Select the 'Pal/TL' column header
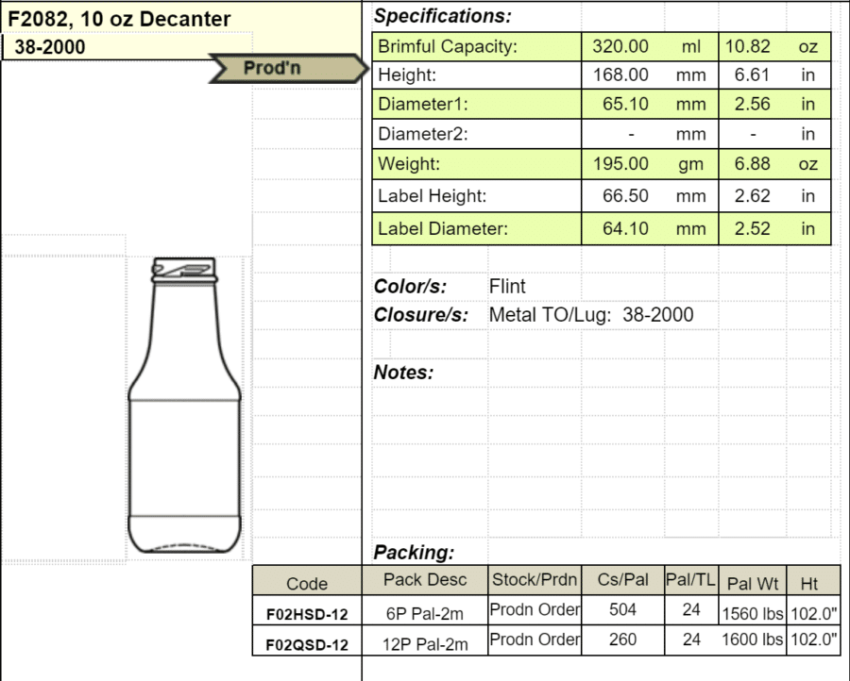 (690, 580)
